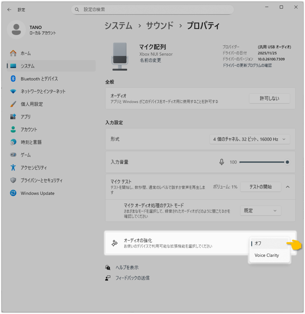Open the 形式 audio format dropdown

(250, 139)
